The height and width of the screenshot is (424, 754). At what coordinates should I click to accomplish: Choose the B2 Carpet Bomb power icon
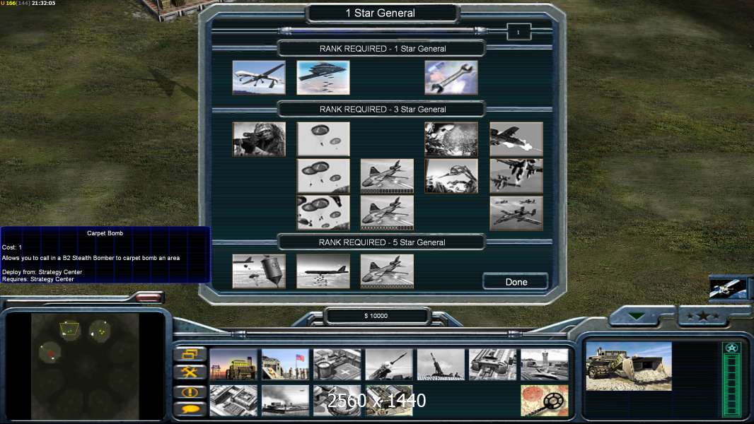[323, 77]
